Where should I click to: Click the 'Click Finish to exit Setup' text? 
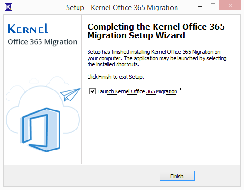tap(116, 77)
